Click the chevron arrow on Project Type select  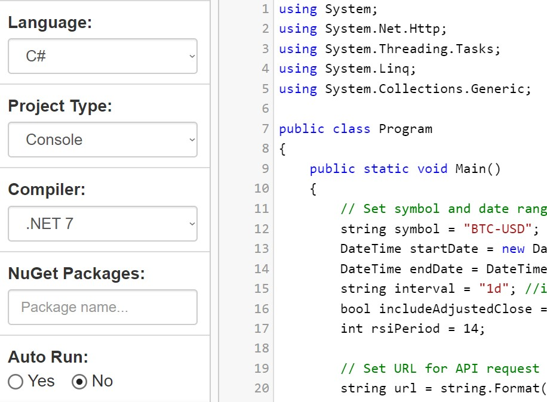pos(192,140)
